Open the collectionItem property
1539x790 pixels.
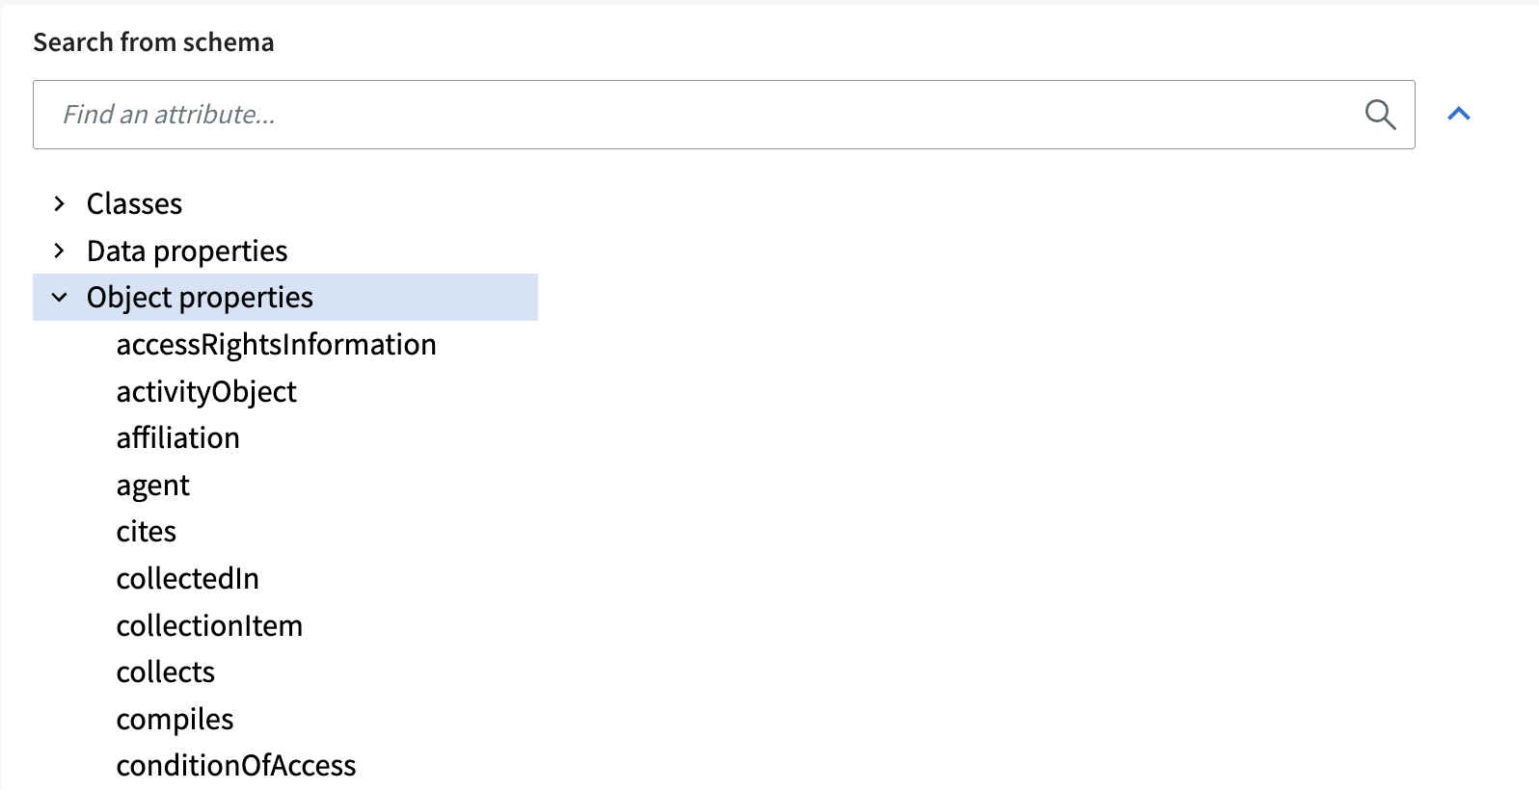(x=210, y=626)
